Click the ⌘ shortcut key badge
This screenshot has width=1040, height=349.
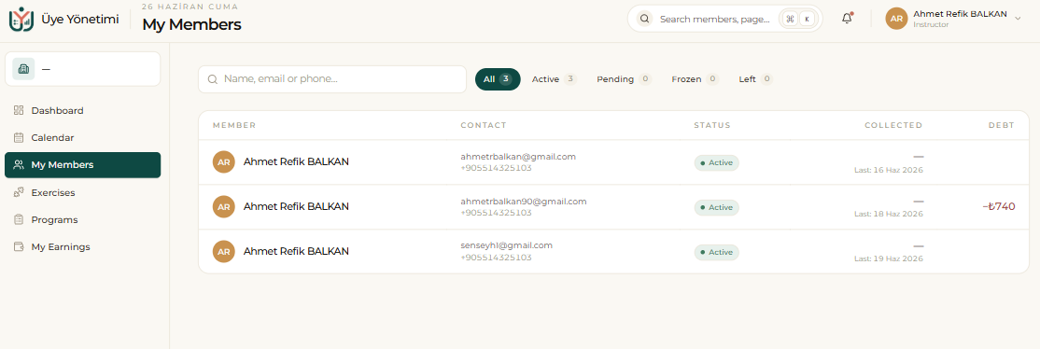tap(790, 20)
